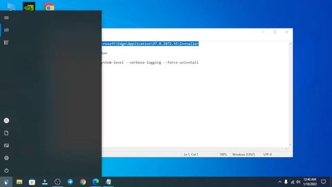Click the Notepad horizontal scrollbar right arrow
The image size is (332, 187).
tap(286, 149)
